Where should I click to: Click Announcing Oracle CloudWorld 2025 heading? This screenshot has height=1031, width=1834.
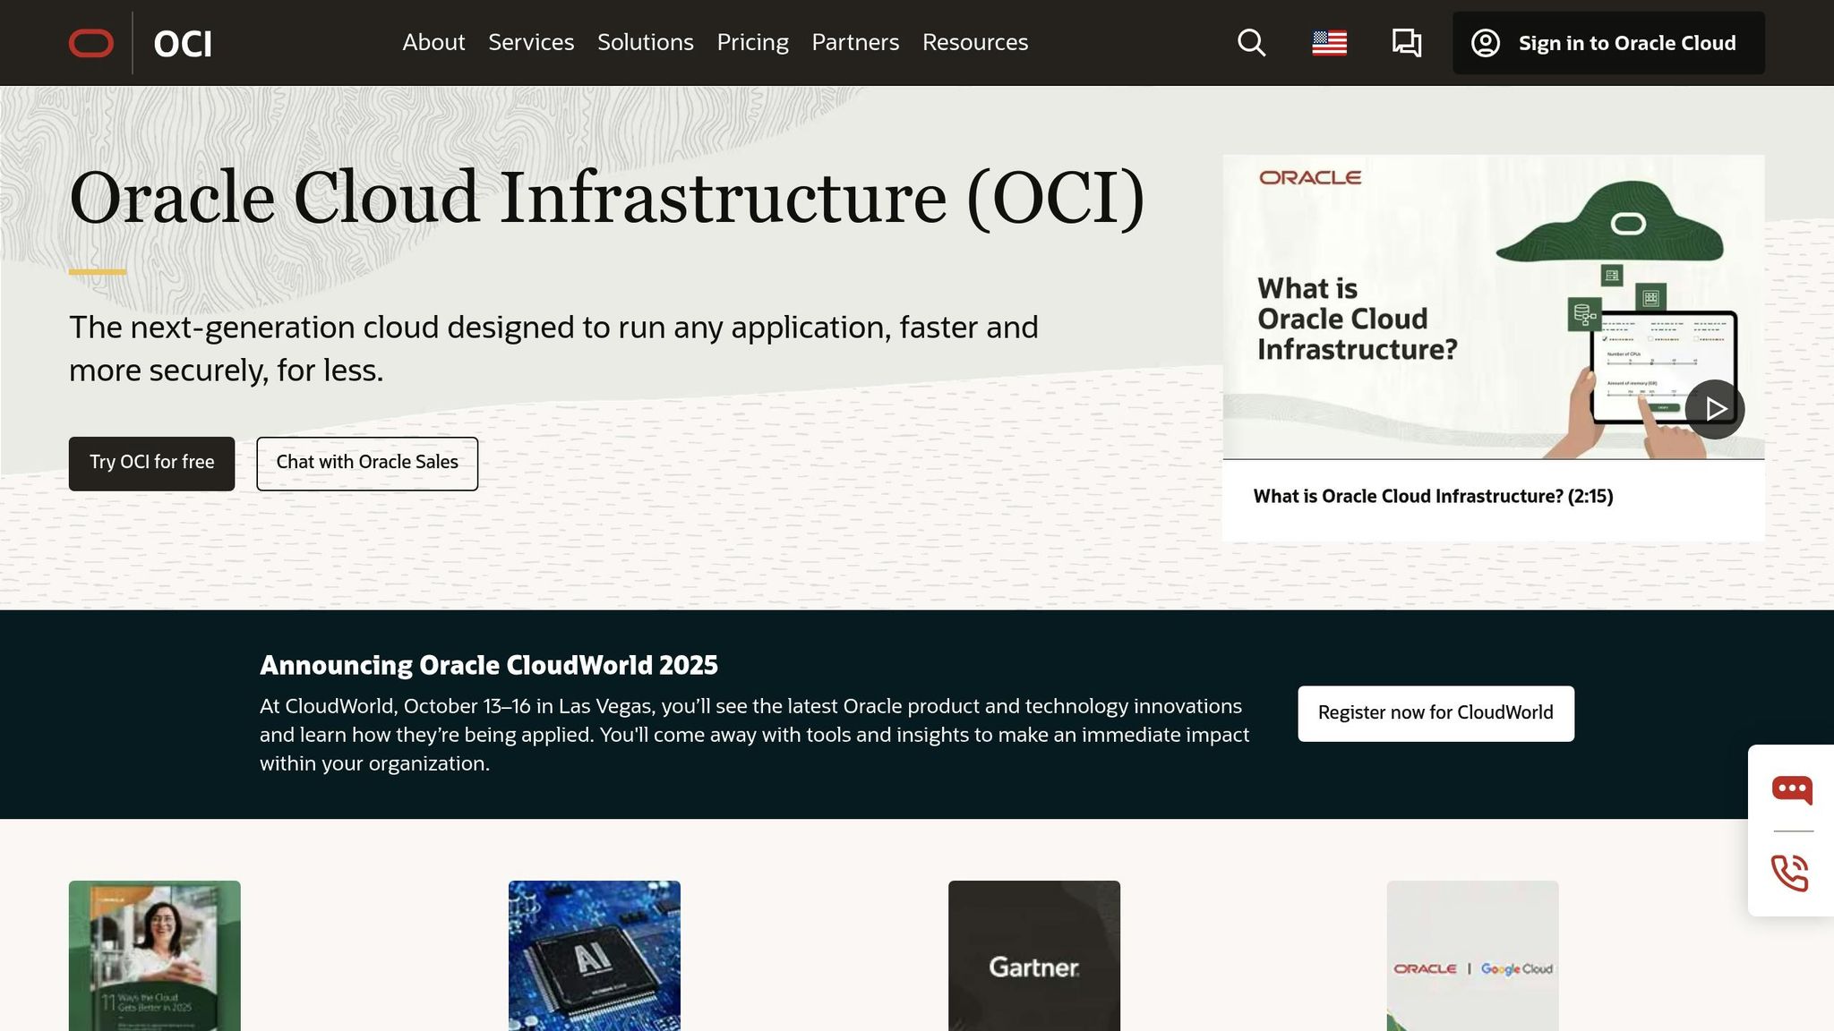click(489, 665)
